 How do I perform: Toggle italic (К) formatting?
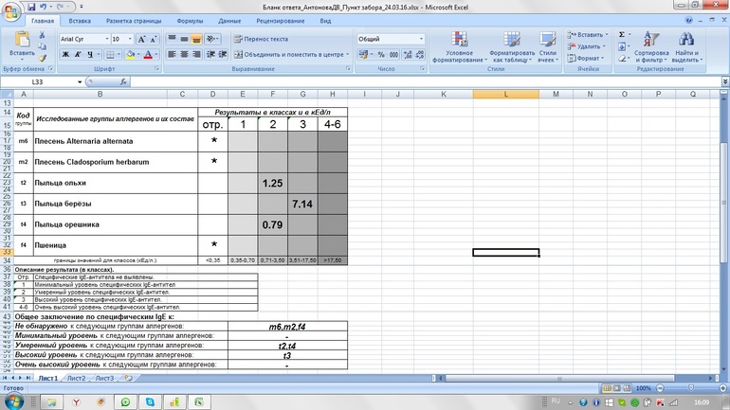[78, 55]
